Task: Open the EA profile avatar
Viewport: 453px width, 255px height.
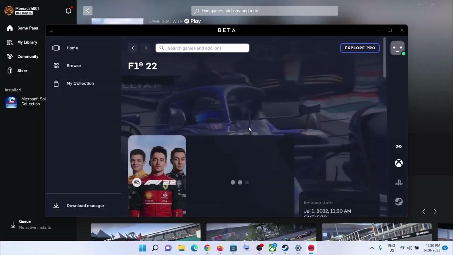Action: coord(397,48)
